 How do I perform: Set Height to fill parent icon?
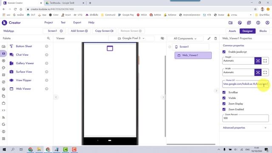coord(265,61)
